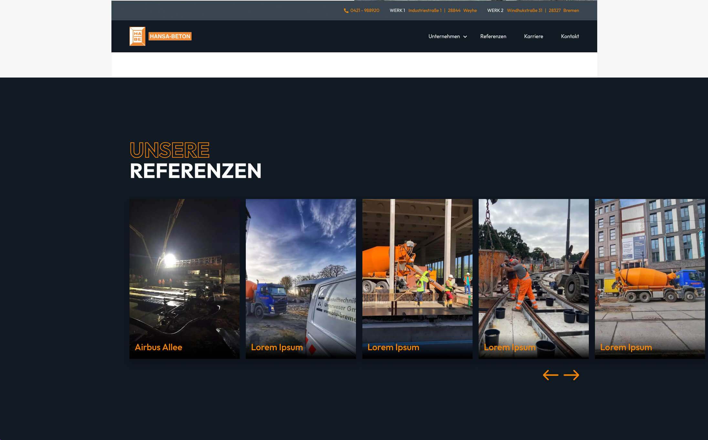Click the HA-BE logo icon
708x440 pixels.
pyautogui.click(x=137, y=36)
